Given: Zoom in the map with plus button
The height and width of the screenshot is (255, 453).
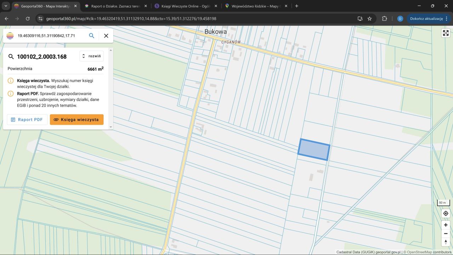Looking at the screenshot, I should tap(446, 225).
